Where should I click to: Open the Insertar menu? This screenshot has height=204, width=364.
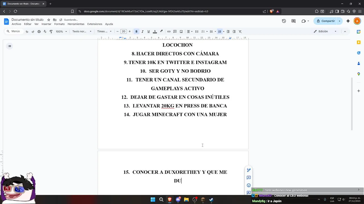tap(46, 24)
